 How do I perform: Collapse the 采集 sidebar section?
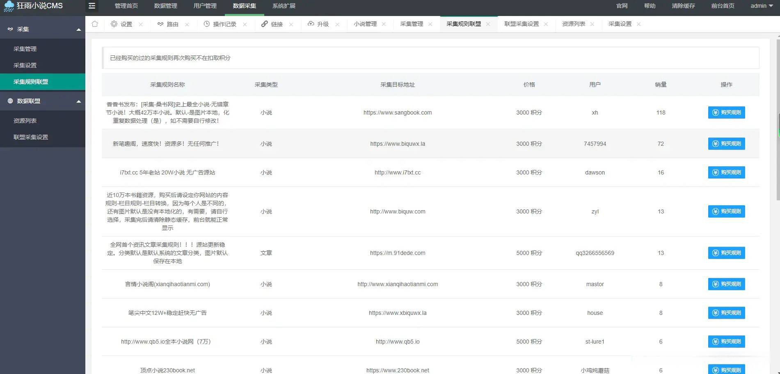78,29
